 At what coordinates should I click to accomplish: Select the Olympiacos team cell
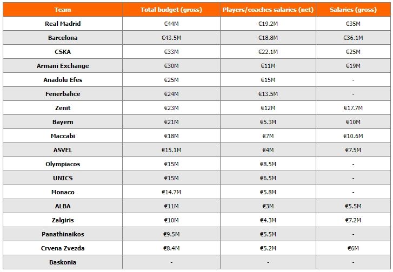coord(63,164)
